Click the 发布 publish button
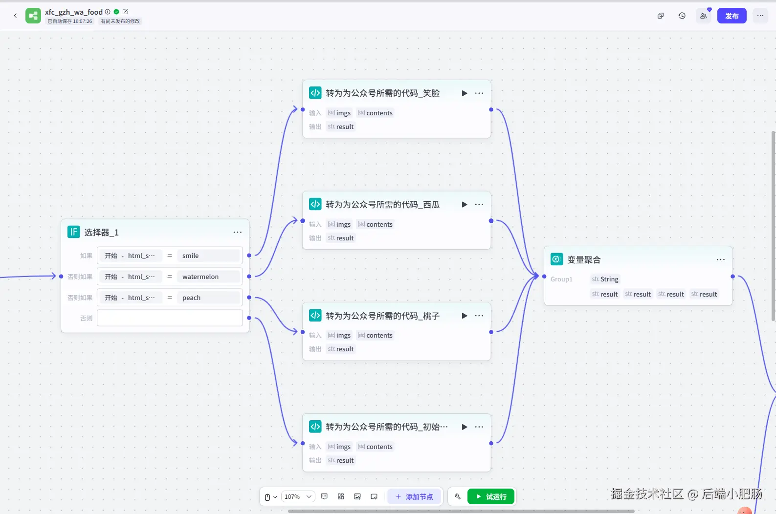The height and width of the screenshot is (514, 776). tap(732, 16)
